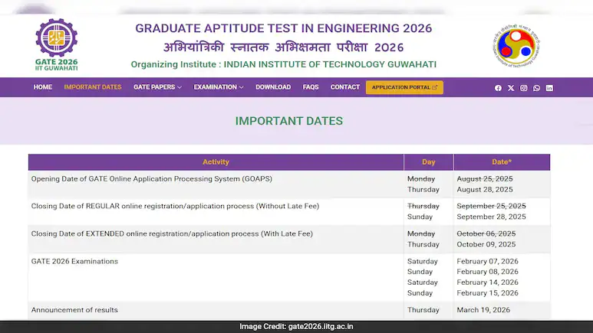The width and height of the screenshot is (593, 333).
Task: Open the Instagram icon link
Action: (524, 88)
